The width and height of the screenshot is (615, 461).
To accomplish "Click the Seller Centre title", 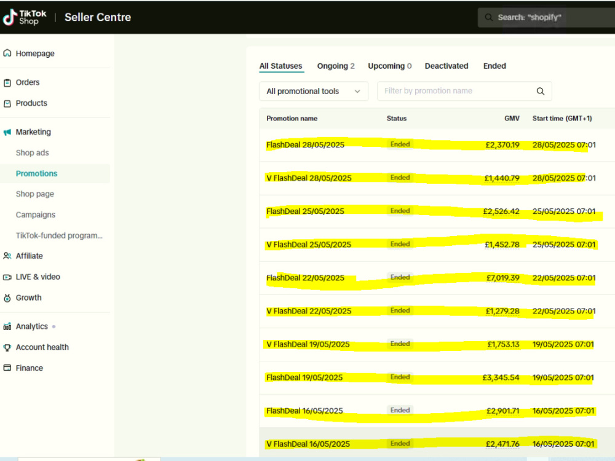I will pyautogui.click(x=98, y=17).
